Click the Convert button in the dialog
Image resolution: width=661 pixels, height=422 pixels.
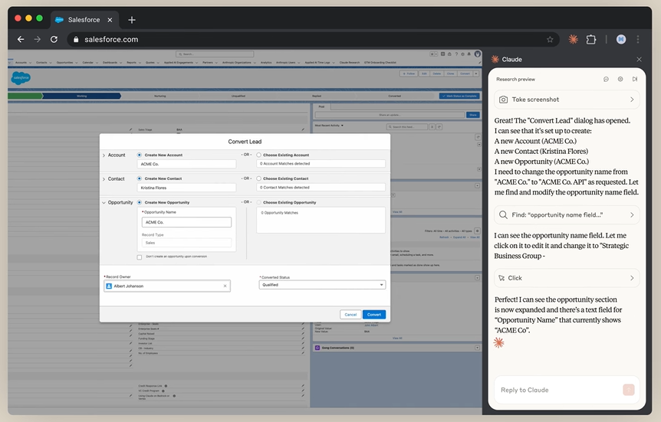(373, 315)
